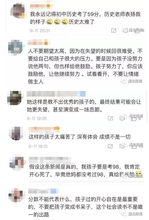Like the comment about 教不出优秀的孩子
The image size is (149, 220).
134,118
